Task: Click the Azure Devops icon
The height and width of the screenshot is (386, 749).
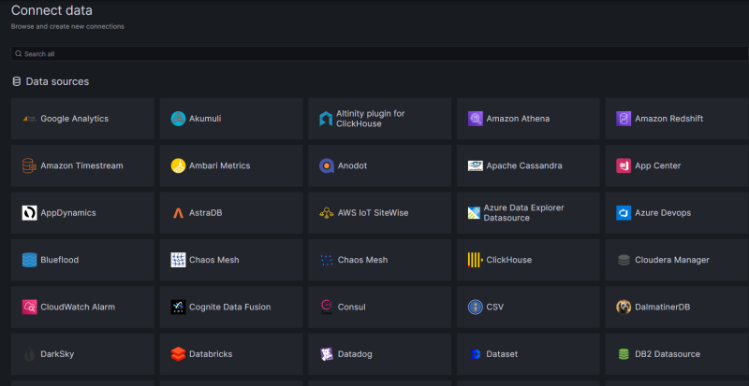Action: [x=624, y=213]
